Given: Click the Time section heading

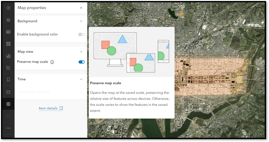Looking at the screenshot, I should coord(21,79).
